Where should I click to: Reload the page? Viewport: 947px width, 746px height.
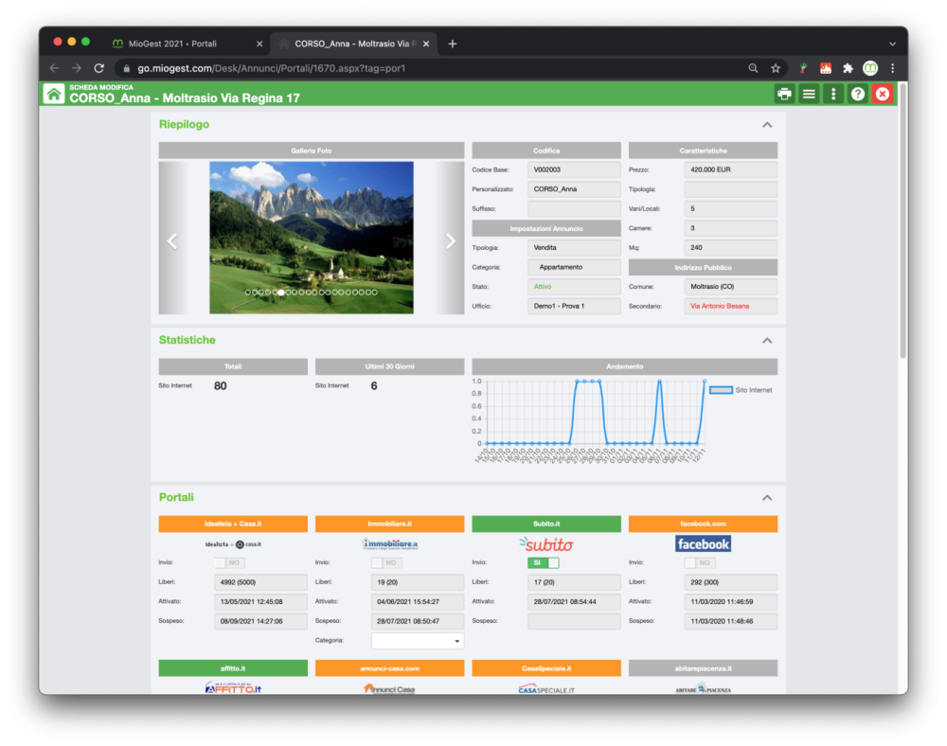pyautogui.click(x=99, y=68)
